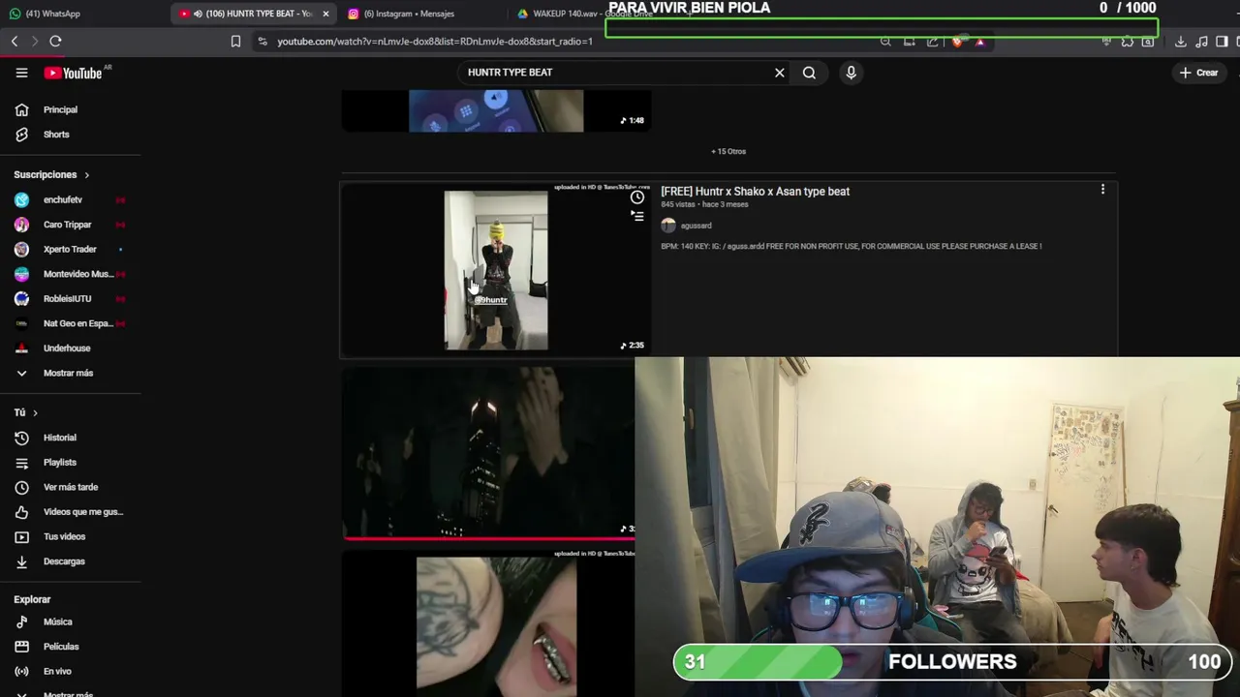The image size is (1240, 697).
Task: Bookmark the page with the bookmark icon
Action: click(235, 42)
